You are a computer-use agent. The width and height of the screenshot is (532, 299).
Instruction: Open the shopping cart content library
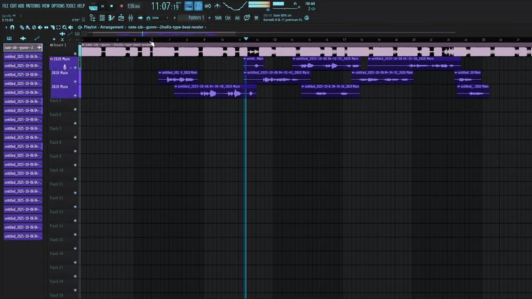point(256,18)
